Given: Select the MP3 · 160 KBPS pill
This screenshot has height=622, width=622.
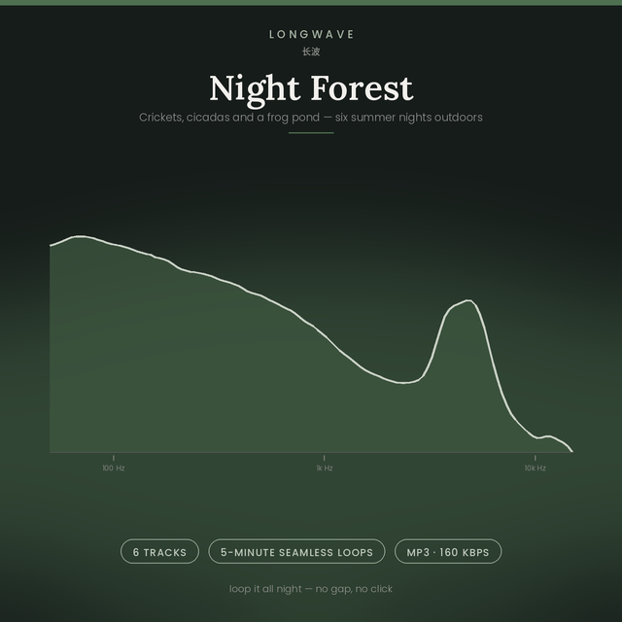Looking at the screenshot, I should [448, 551].
